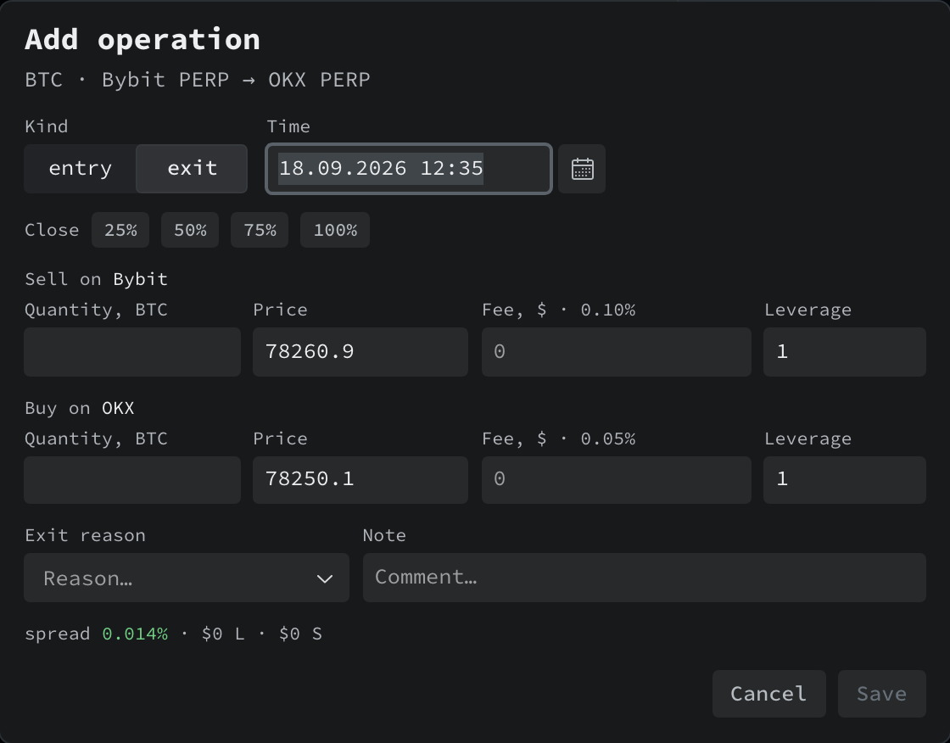The height and width of the screenshot is (743, 950).
Task: Edit the Bybit price 78260.9
Action: 360,352
